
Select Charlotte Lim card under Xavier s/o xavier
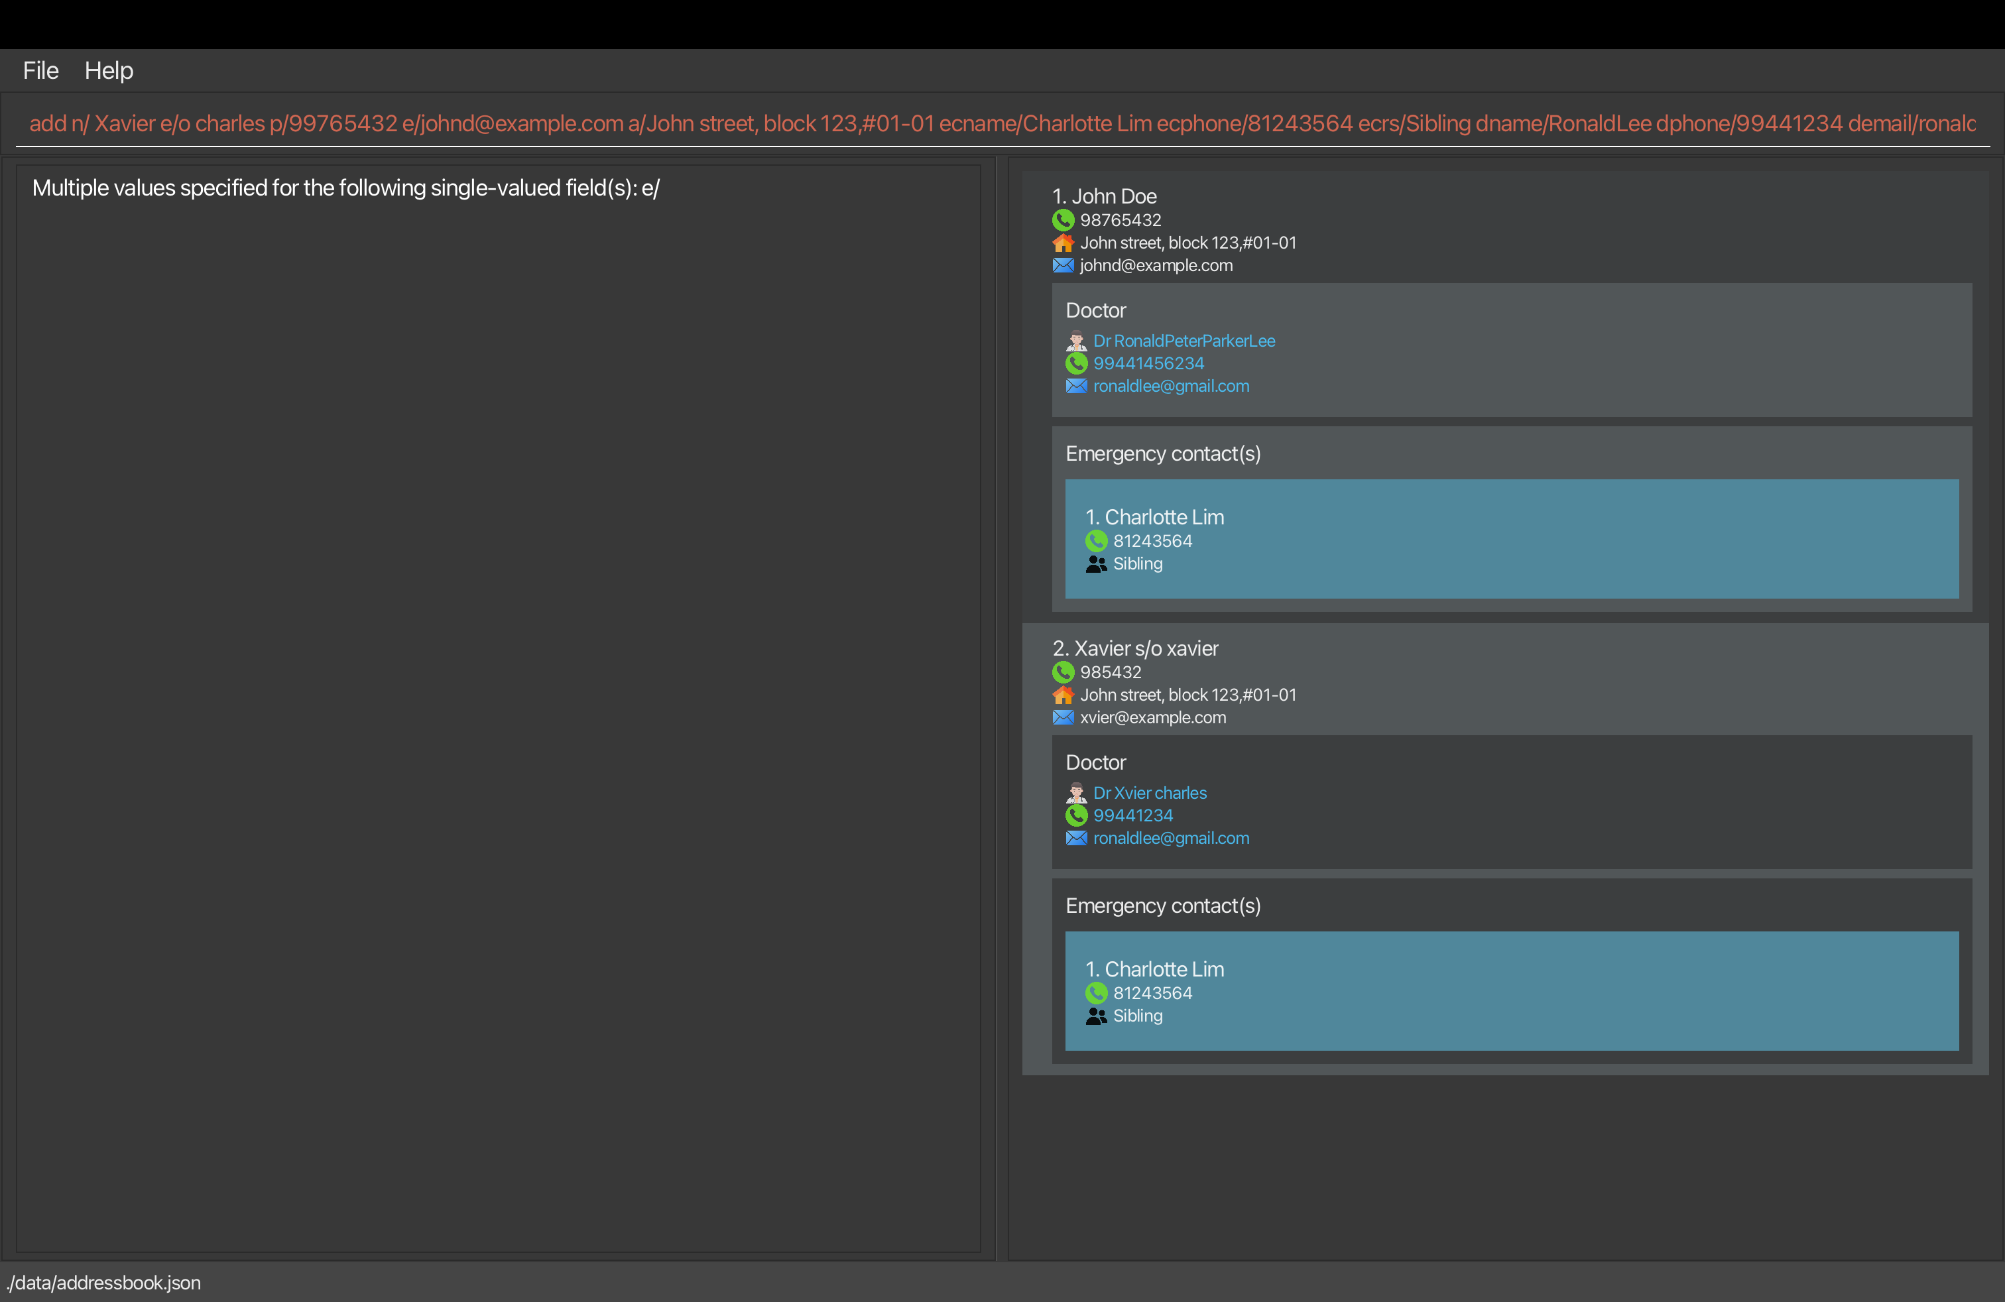click(1510, 990)
